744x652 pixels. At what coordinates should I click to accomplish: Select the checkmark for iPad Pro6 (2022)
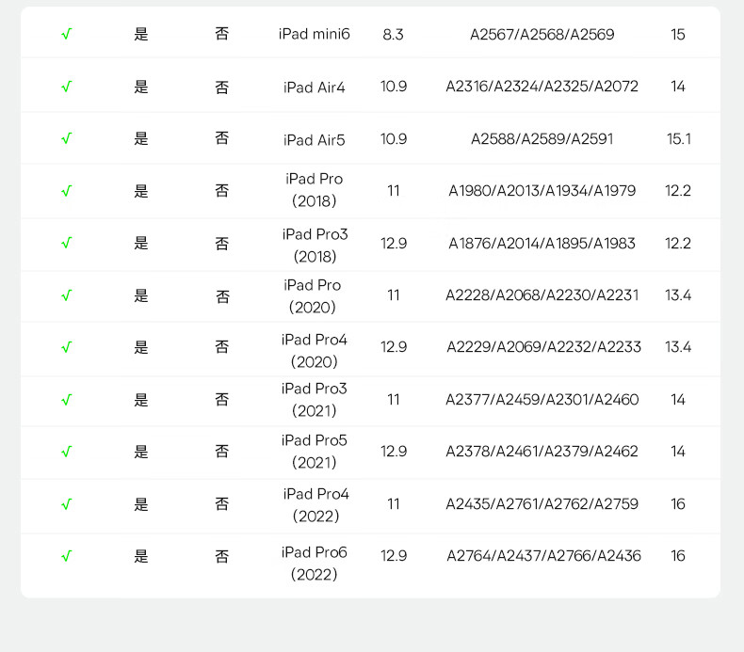(66, 556)
